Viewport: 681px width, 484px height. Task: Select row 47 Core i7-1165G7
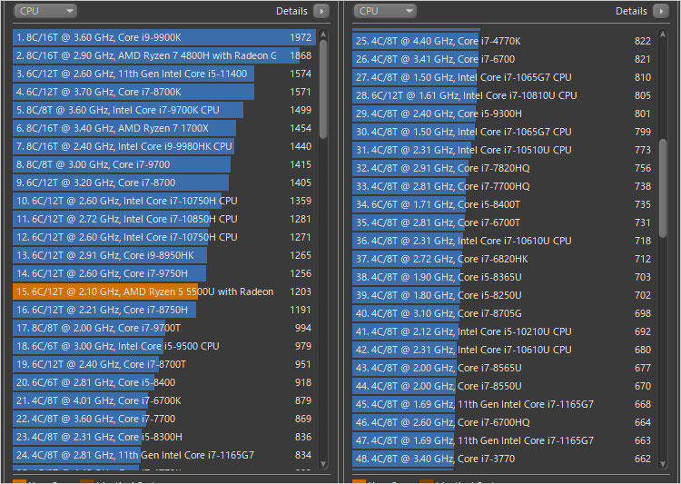(x=504, y=440)
